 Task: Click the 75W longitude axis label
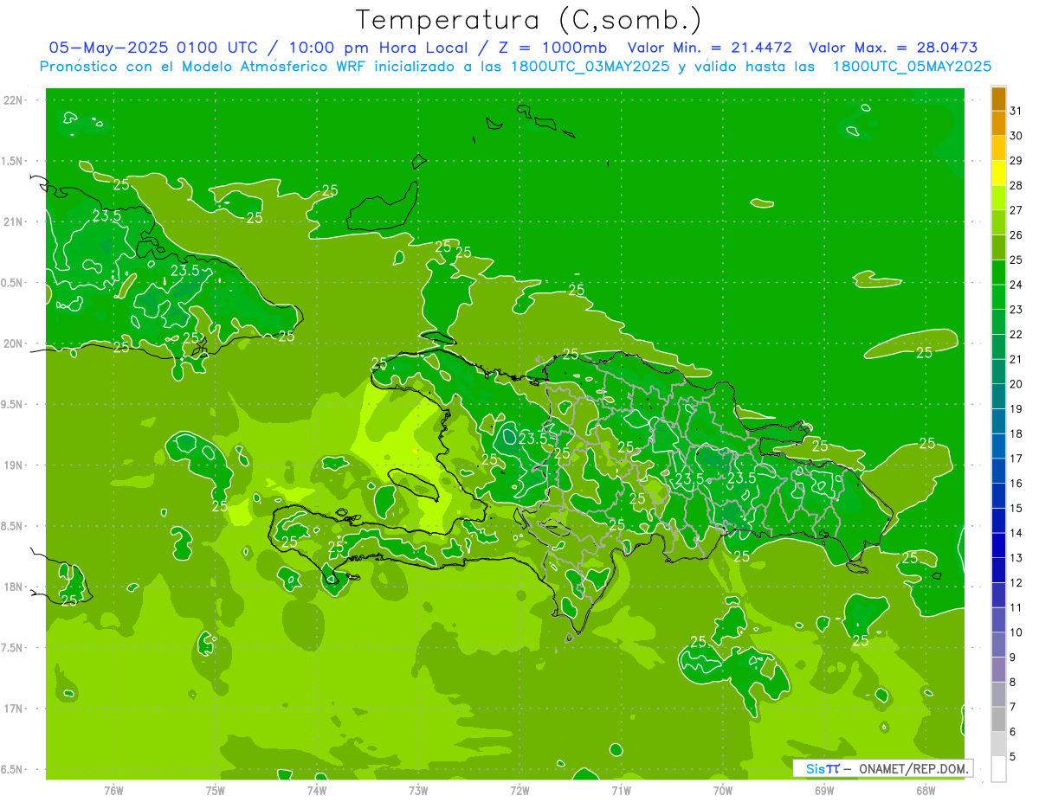[216, 791]
